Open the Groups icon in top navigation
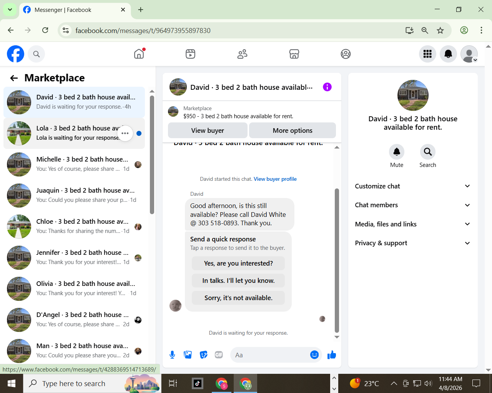Viewport: 492px width, 393px height. (346, 54)
